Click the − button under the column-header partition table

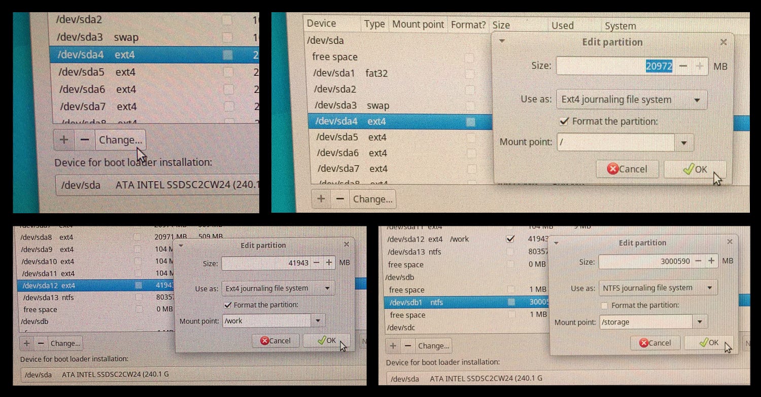coord(340,199)
